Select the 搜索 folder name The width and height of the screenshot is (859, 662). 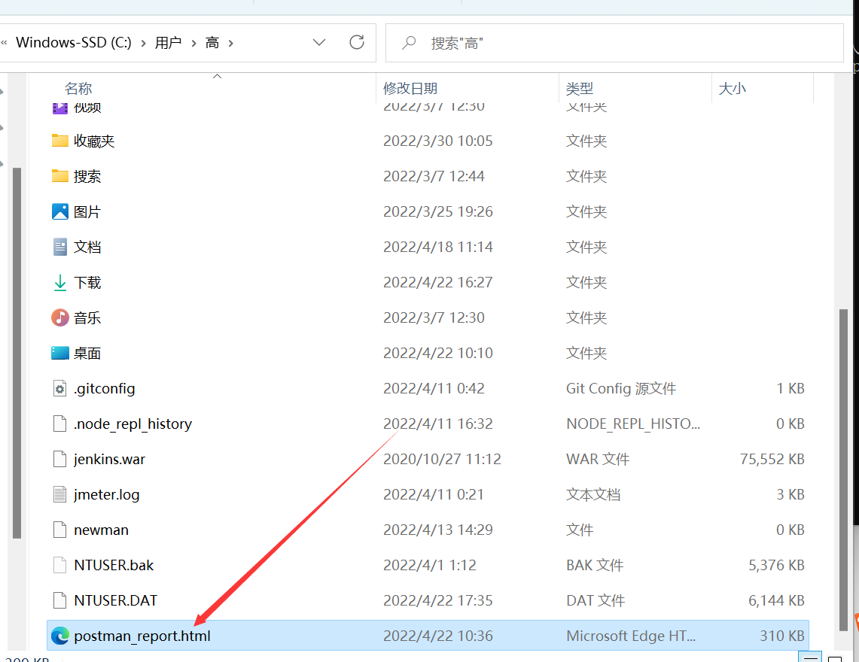point(87,176)
